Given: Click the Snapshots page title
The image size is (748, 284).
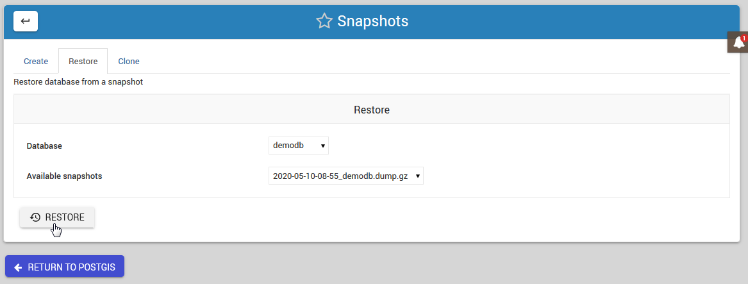Looking at the screenshot, I should click(372, 21).
